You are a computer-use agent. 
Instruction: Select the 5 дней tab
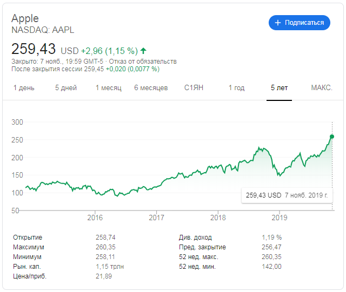pos(66,88)
